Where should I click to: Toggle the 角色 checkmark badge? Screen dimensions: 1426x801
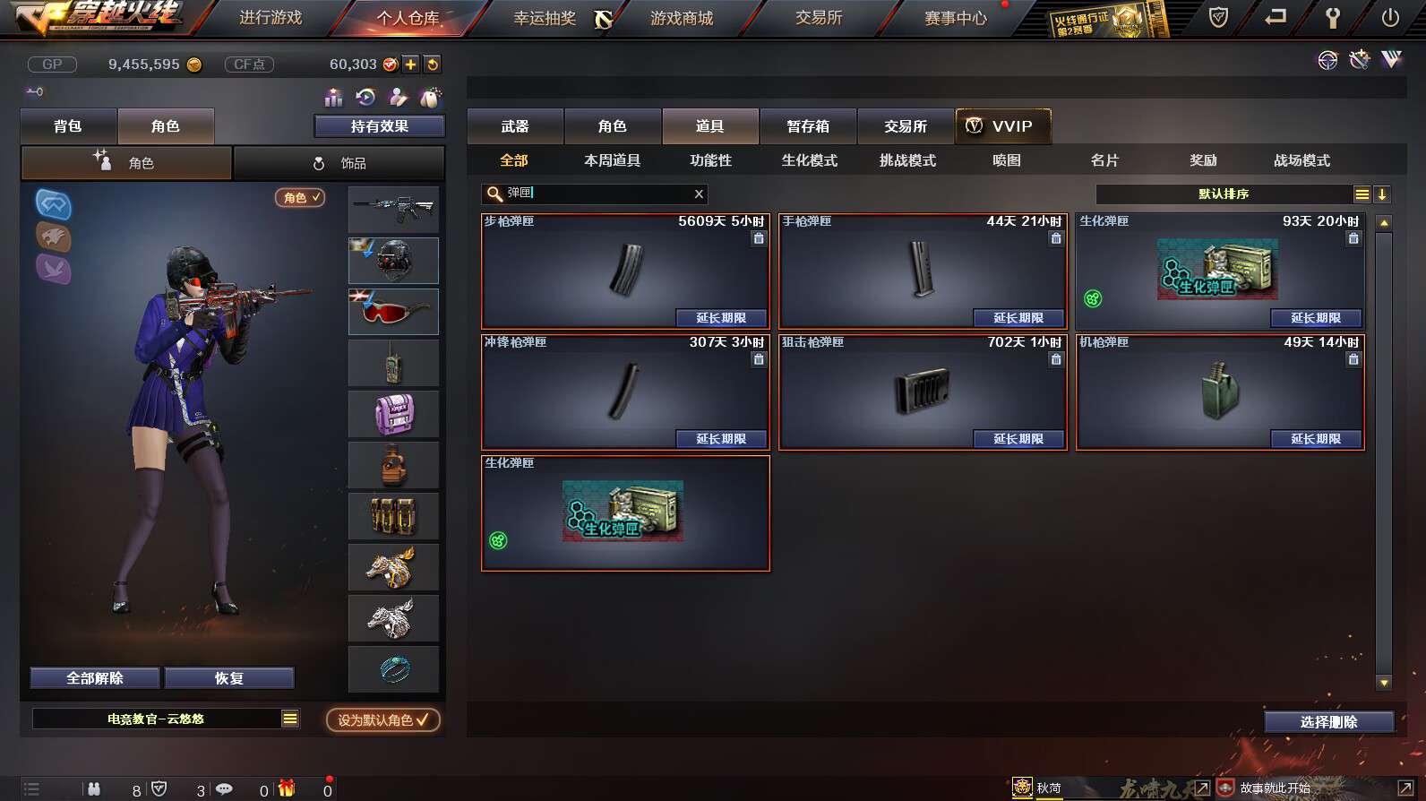pyautogui.click(x=300, y=197)
